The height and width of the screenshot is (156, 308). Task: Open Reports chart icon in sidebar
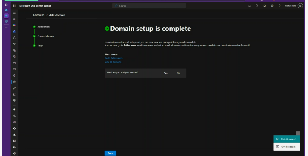click(14, 94)
